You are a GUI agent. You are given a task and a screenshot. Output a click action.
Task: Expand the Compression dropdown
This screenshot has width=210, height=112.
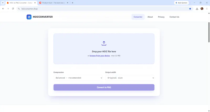point(78,78)
